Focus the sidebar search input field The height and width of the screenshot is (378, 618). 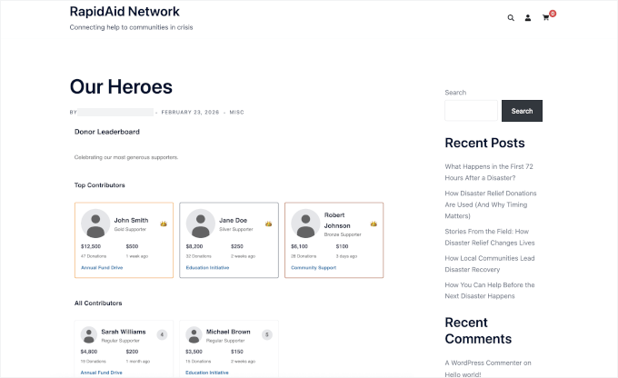click(470, 111)
